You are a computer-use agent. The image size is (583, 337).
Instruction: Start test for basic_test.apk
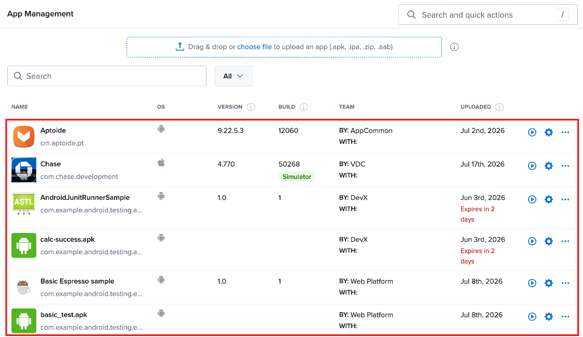click(x=532, y=317)
